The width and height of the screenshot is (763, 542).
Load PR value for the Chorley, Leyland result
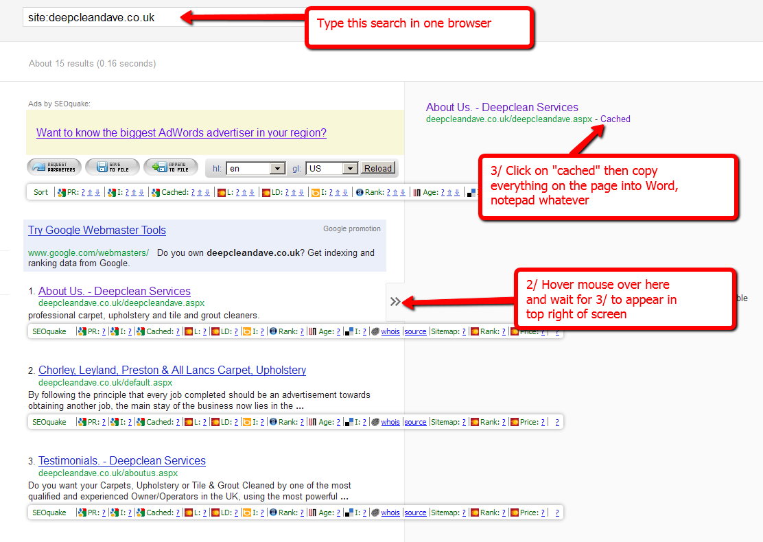[x=104, y=423]
